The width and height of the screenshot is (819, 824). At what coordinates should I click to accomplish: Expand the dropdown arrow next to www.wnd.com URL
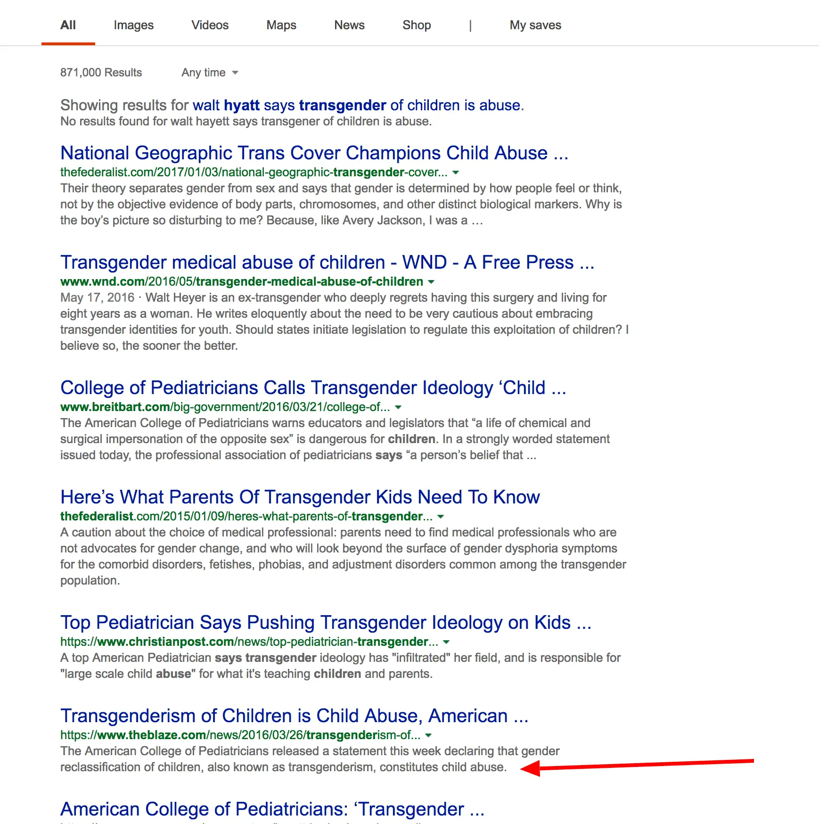431,282
